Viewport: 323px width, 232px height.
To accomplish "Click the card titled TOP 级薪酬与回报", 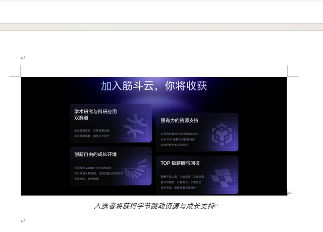I will coord(197,175).
